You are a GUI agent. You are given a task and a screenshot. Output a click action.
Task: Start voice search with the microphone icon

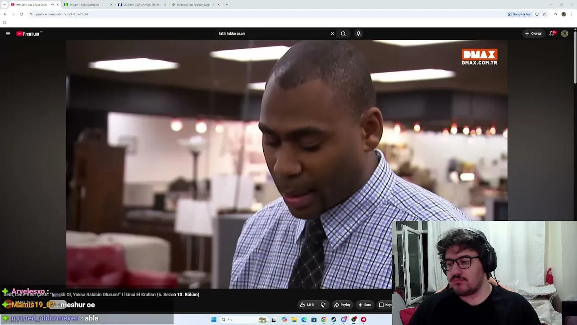click(358, 33)
